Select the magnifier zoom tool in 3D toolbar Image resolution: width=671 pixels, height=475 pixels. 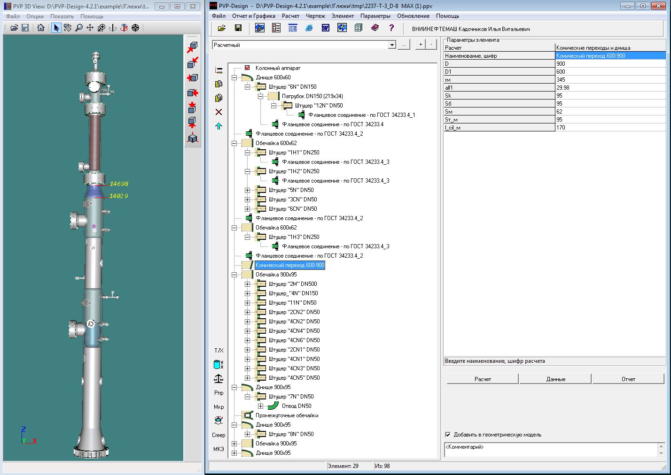79,28
